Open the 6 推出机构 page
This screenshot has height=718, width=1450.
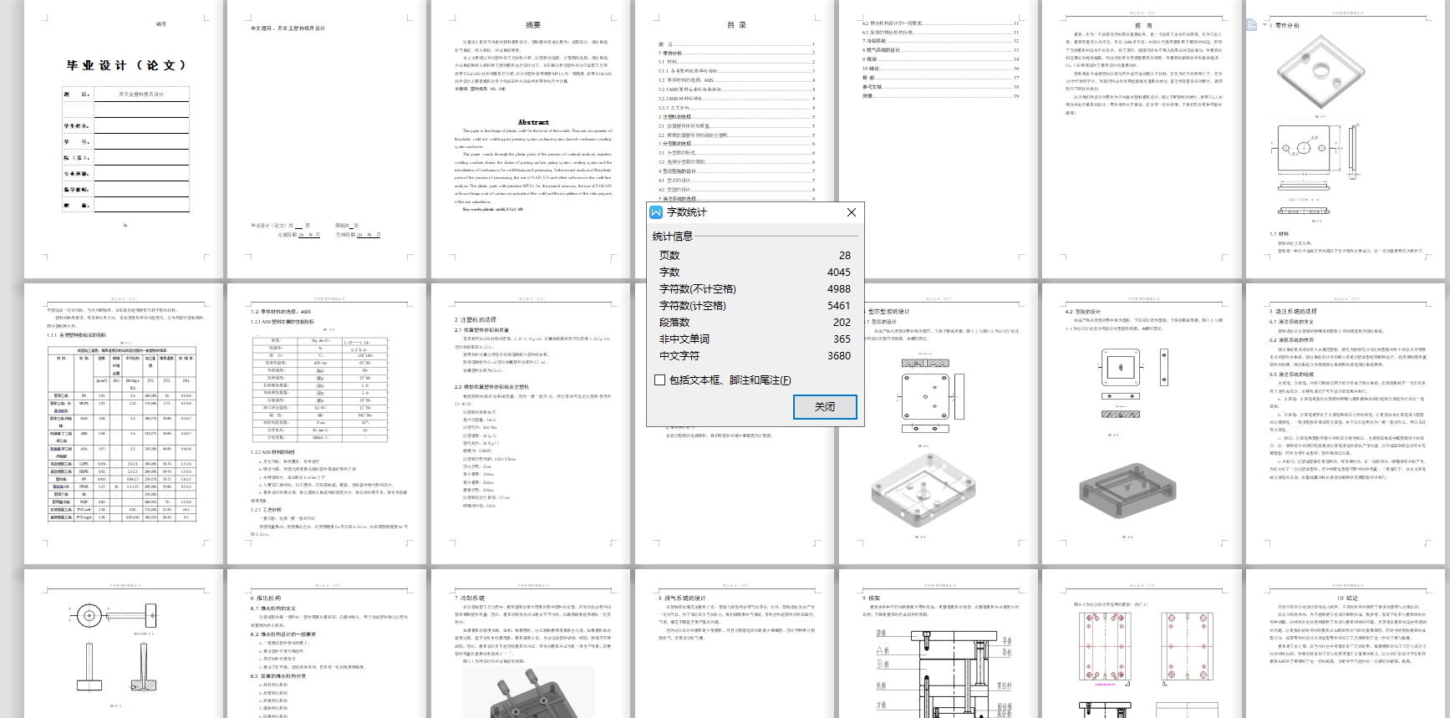coord(327,644)
